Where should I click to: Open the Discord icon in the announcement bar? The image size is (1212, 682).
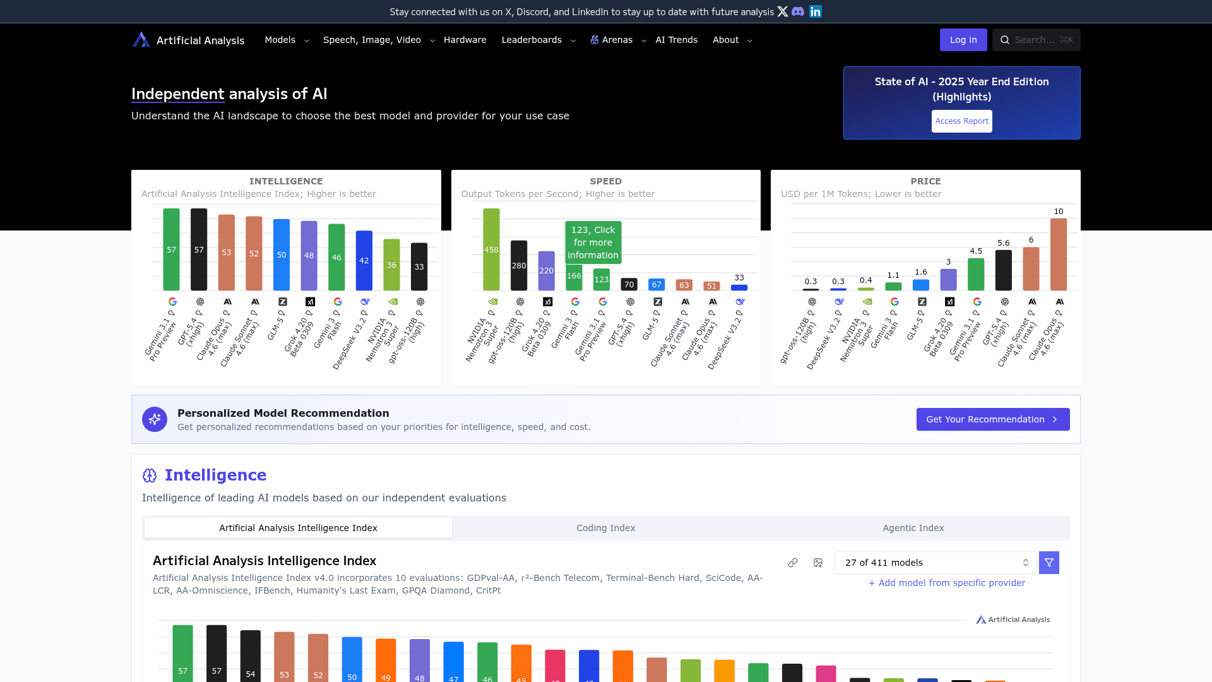(x=799, y=11)
